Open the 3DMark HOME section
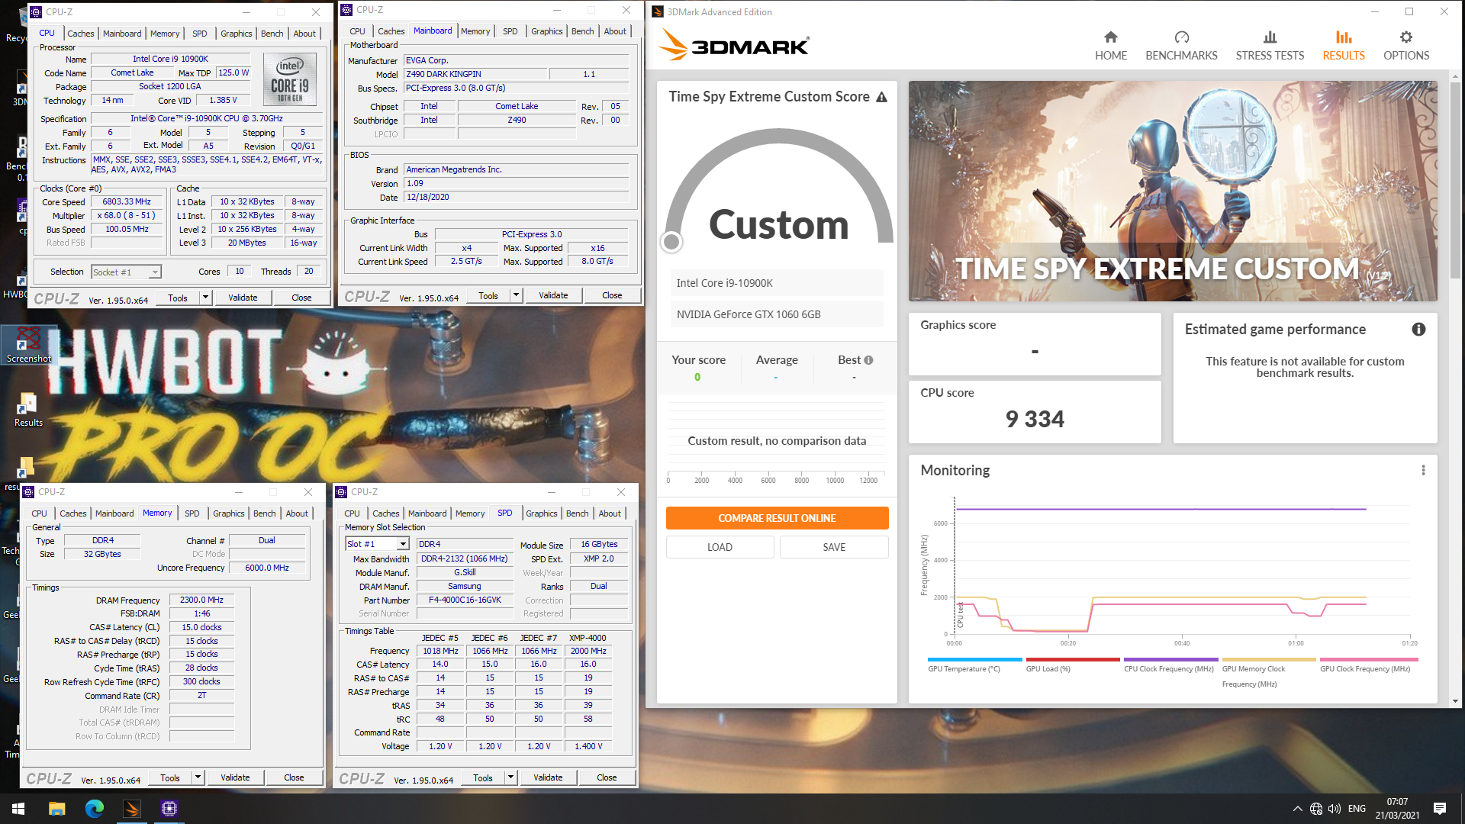This screenshot has width=1465, height=824. pos(1110,46)
